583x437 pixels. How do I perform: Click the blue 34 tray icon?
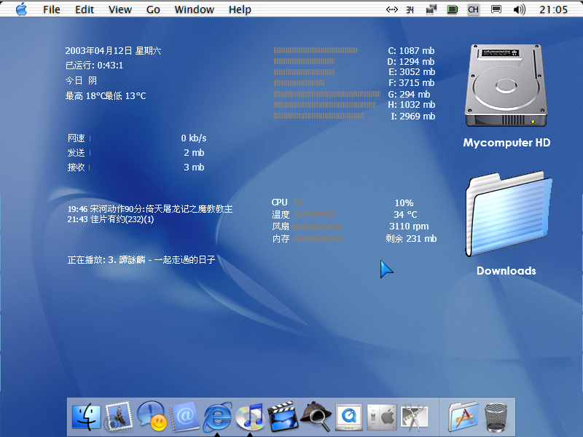410,10
